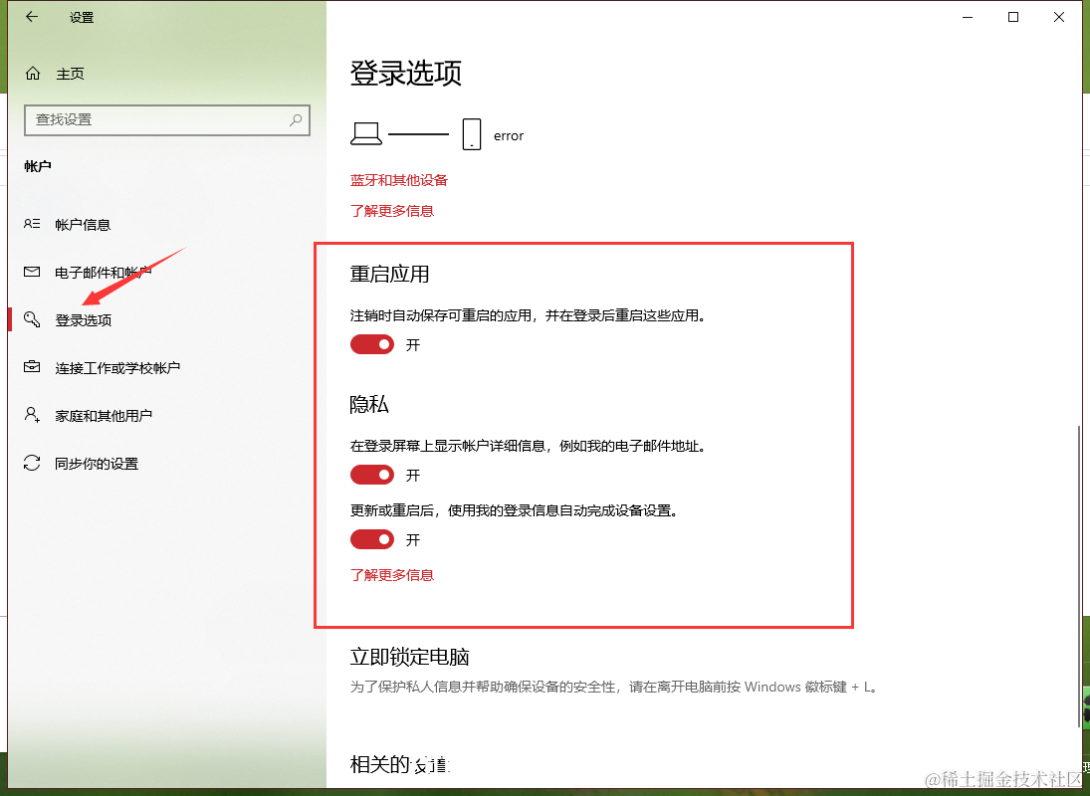
Task: Click 了解更多信息 under the devices error
Action: [x=392, y=210]
